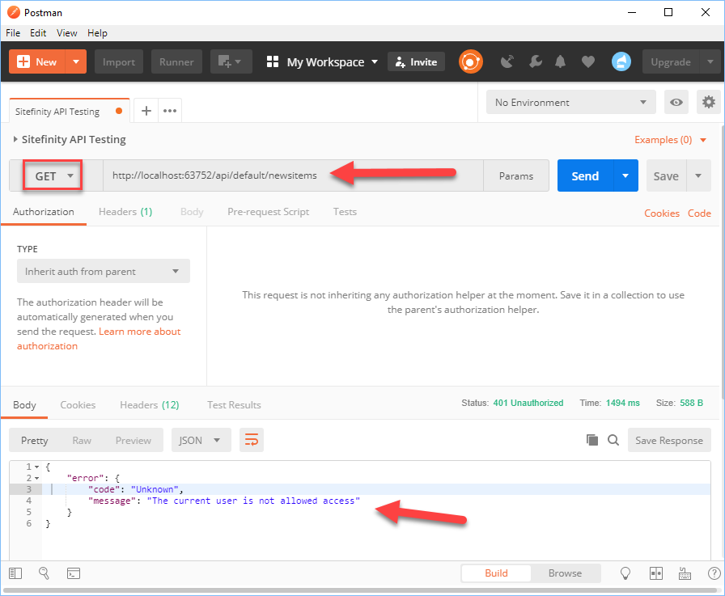Open manage environments gear icon
The image size is (725, 596).
click(708, 102)
